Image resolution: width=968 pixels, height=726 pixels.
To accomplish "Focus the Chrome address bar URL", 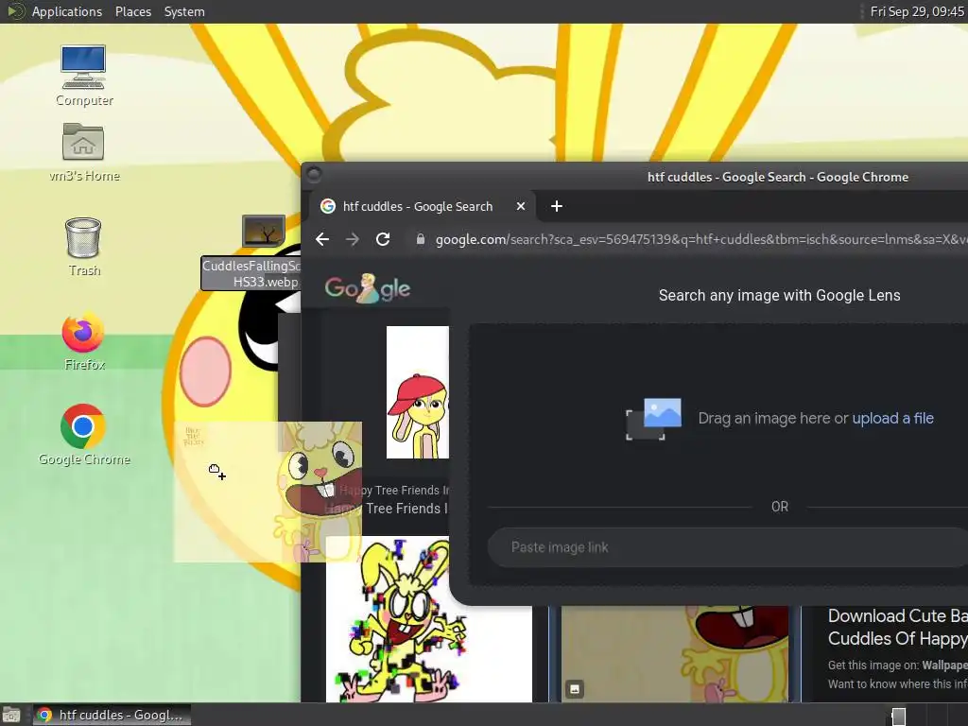I will [x=700, y=239].
